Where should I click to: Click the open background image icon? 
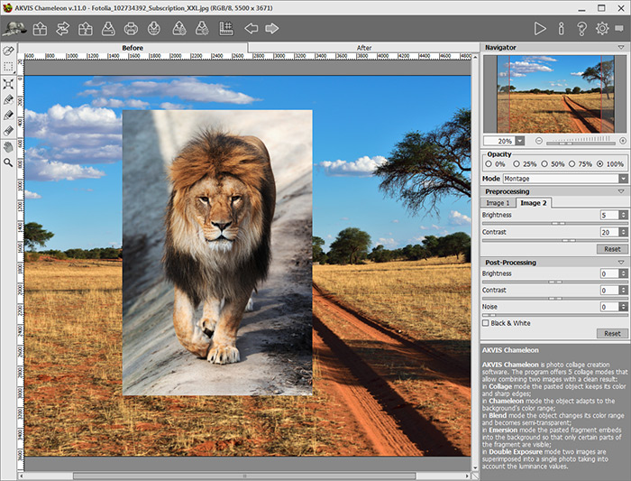[40, 29]
